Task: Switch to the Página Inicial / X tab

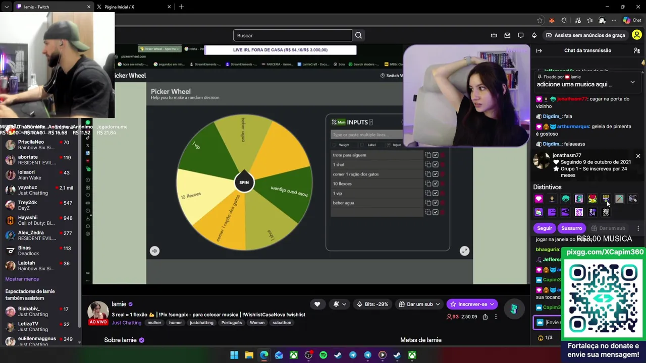Action: tap(134, 7)
